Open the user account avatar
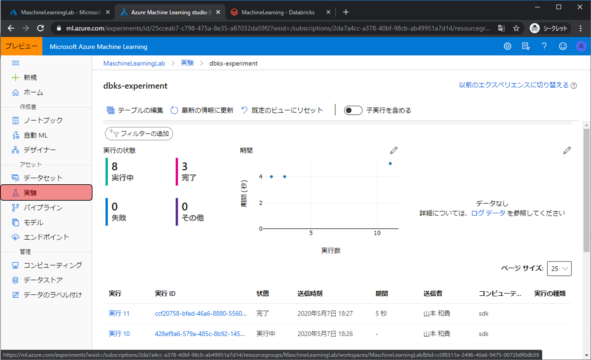591x360 pixels. point(581,46)
